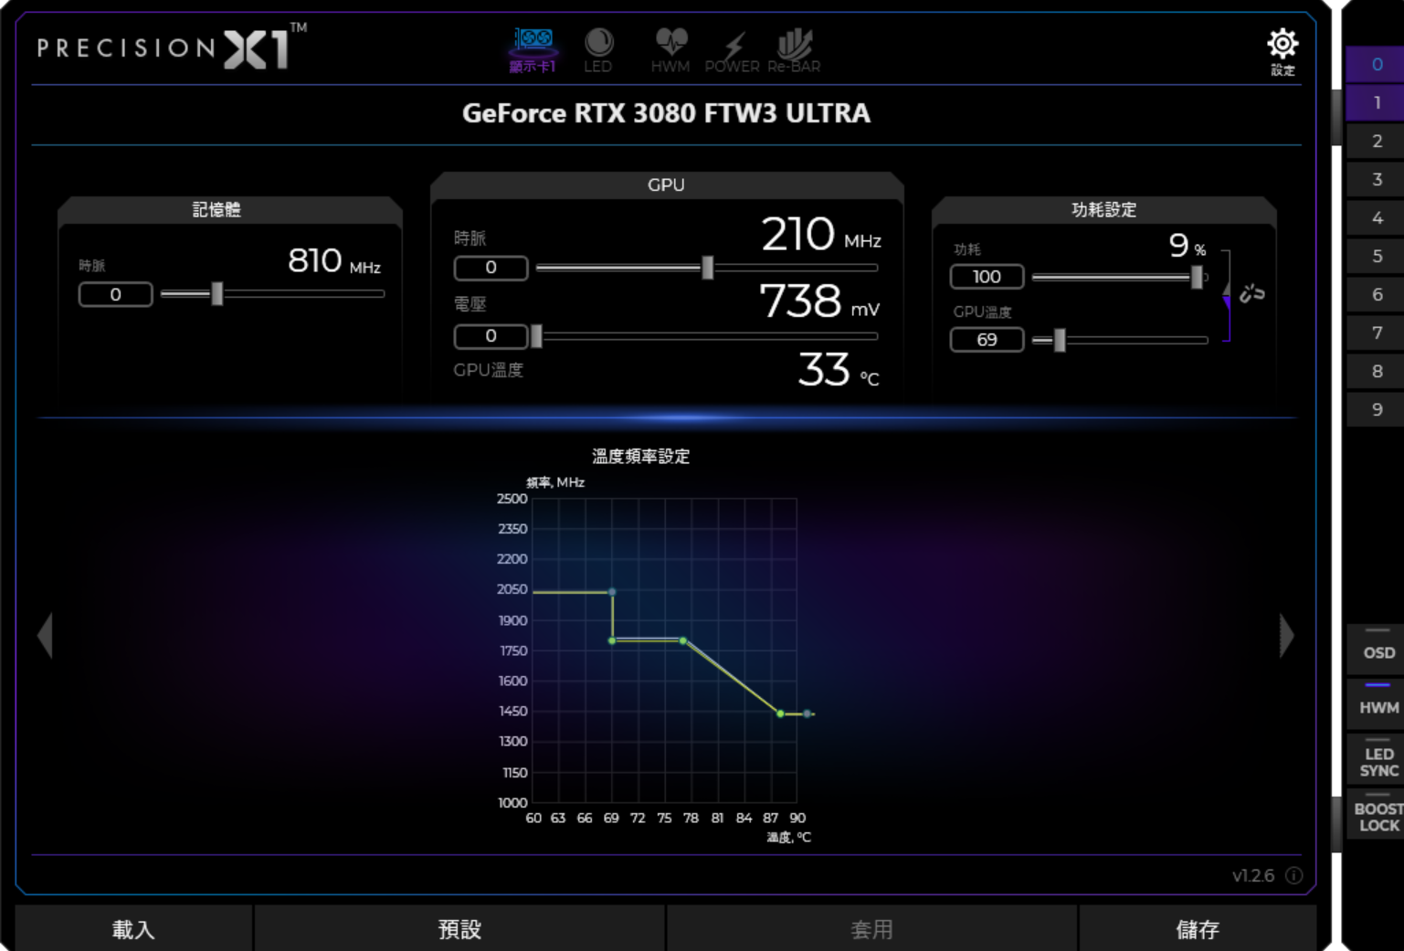The width and height of the screenshot is (1404, 951).
Task: Click the temperature target field showing 69
Action: pyautogui.click(x=987, y=340)
